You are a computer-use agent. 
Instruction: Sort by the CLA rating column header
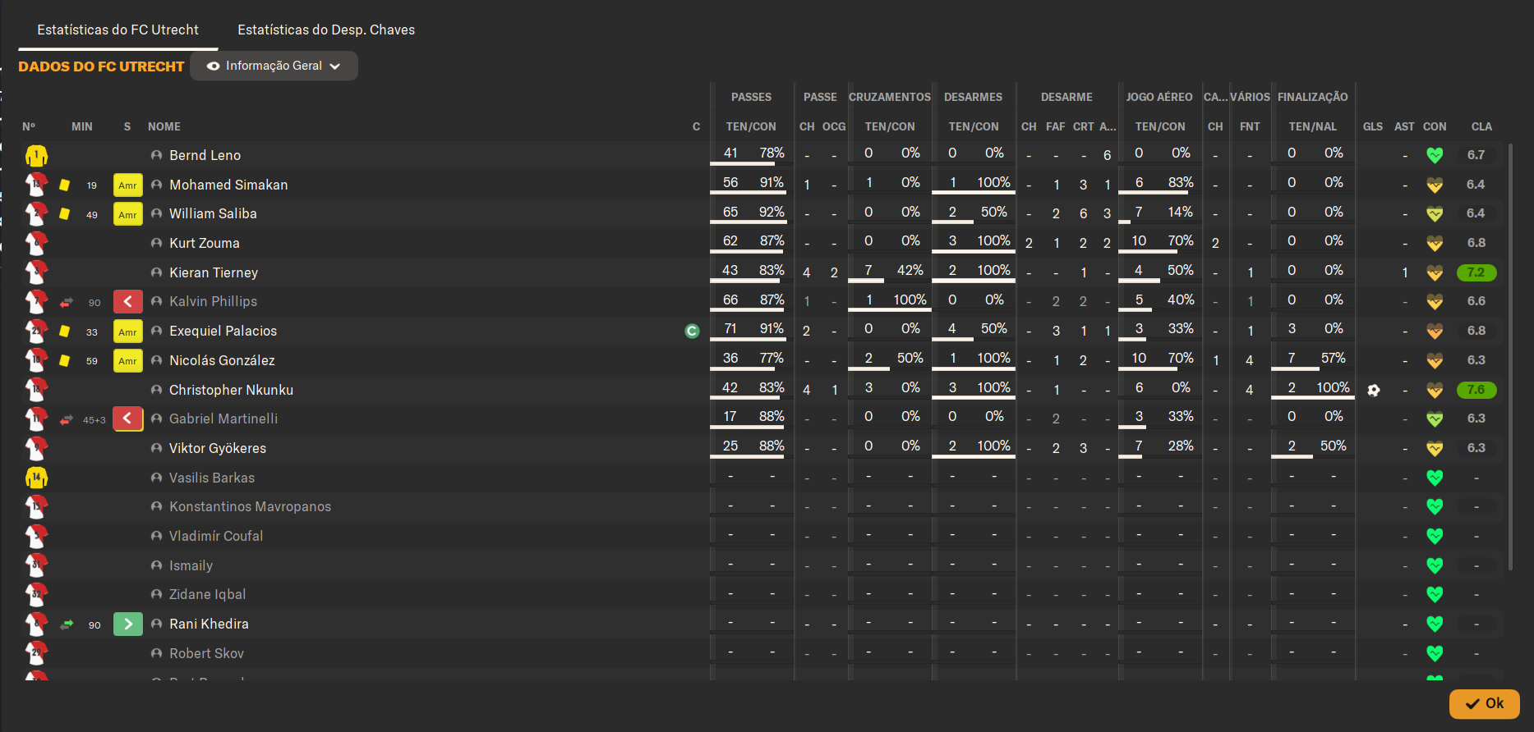[1481, 126]
